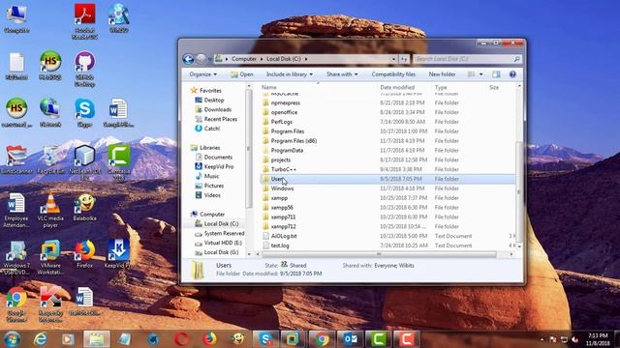Sort by the Date modified column
The image size is (620, 348).
405,87
